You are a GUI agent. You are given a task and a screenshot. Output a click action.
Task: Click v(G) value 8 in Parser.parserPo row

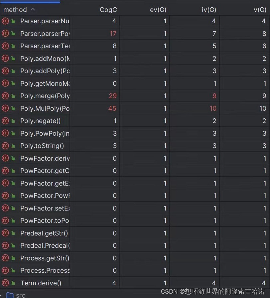(x=264, y=34)
